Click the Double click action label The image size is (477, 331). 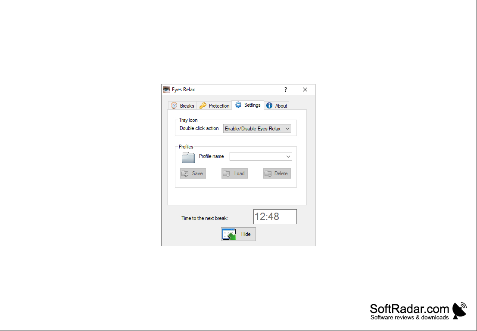tap(199, 128)
